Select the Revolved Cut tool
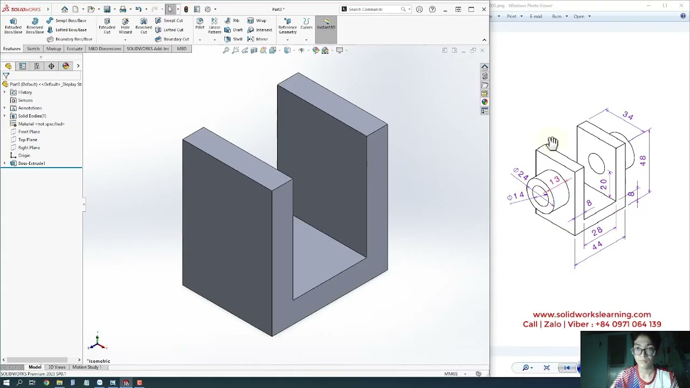Image resolution: width=690 pixels, height=388 pixels. point(143,26)
